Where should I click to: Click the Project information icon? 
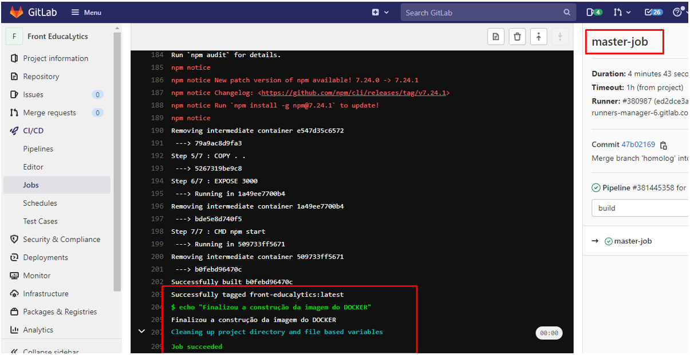[x=14, y=58]
